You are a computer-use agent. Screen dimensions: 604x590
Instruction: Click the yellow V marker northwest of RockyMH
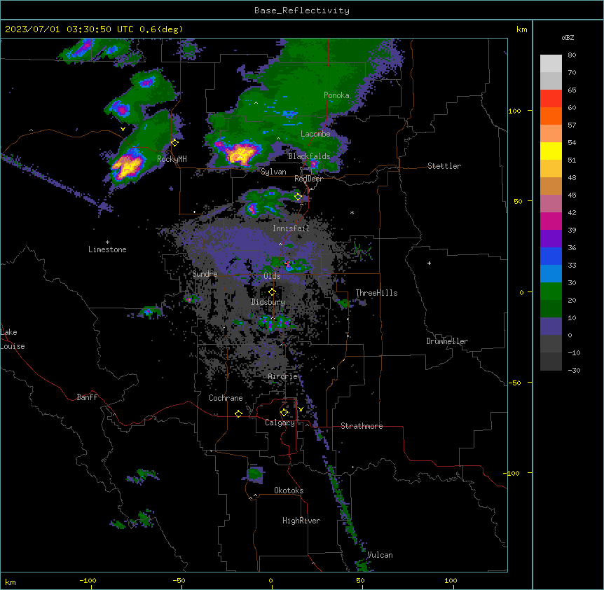(x=123, y=129)
